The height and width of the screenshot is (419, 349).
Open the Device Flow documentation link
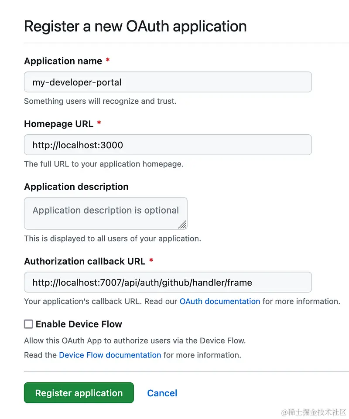click(x=110, y=355)
